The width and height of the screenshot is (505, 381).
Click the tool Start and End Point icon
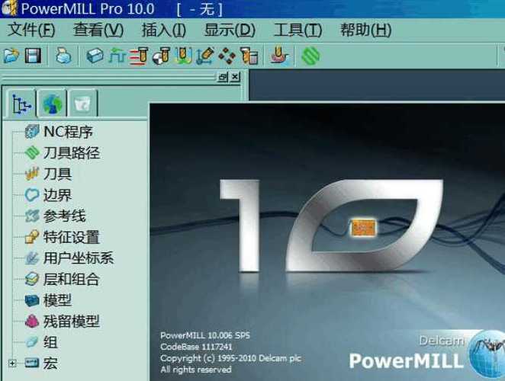161,56
